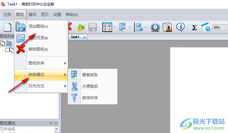Open the 帮助(H) menu
The image size is (228, 133).
(x=72, y=14)
